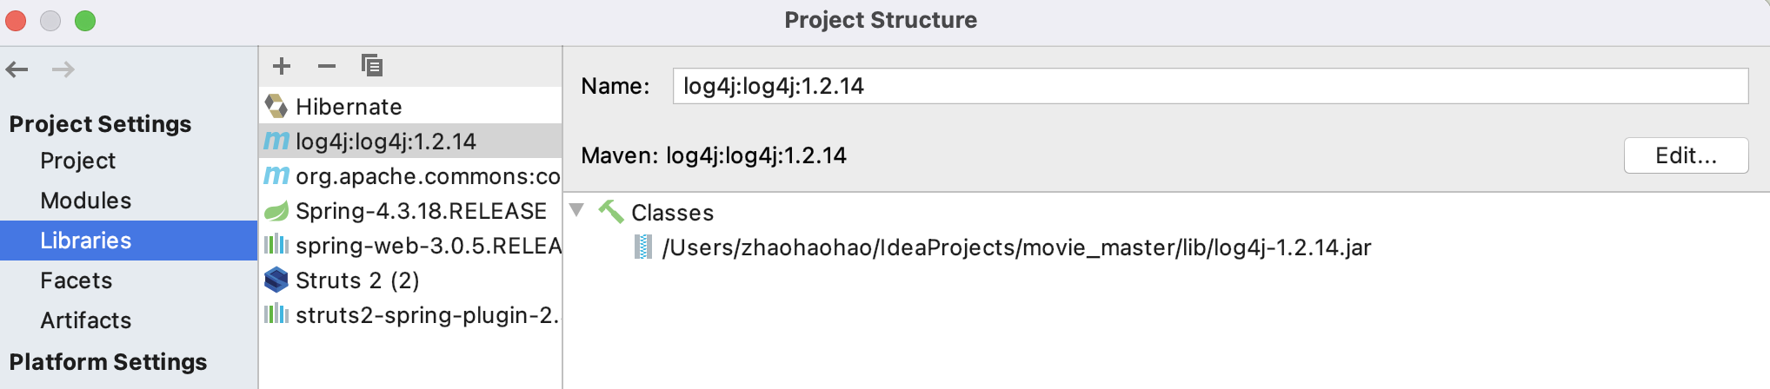Open the Modules settings section
The height and width of the screenshot is (389, 1770).
click(x=85, y=201)
